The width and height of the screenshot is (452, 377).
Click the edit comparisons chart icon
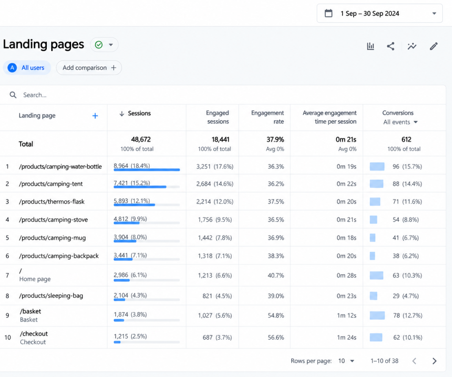[370, 46]
